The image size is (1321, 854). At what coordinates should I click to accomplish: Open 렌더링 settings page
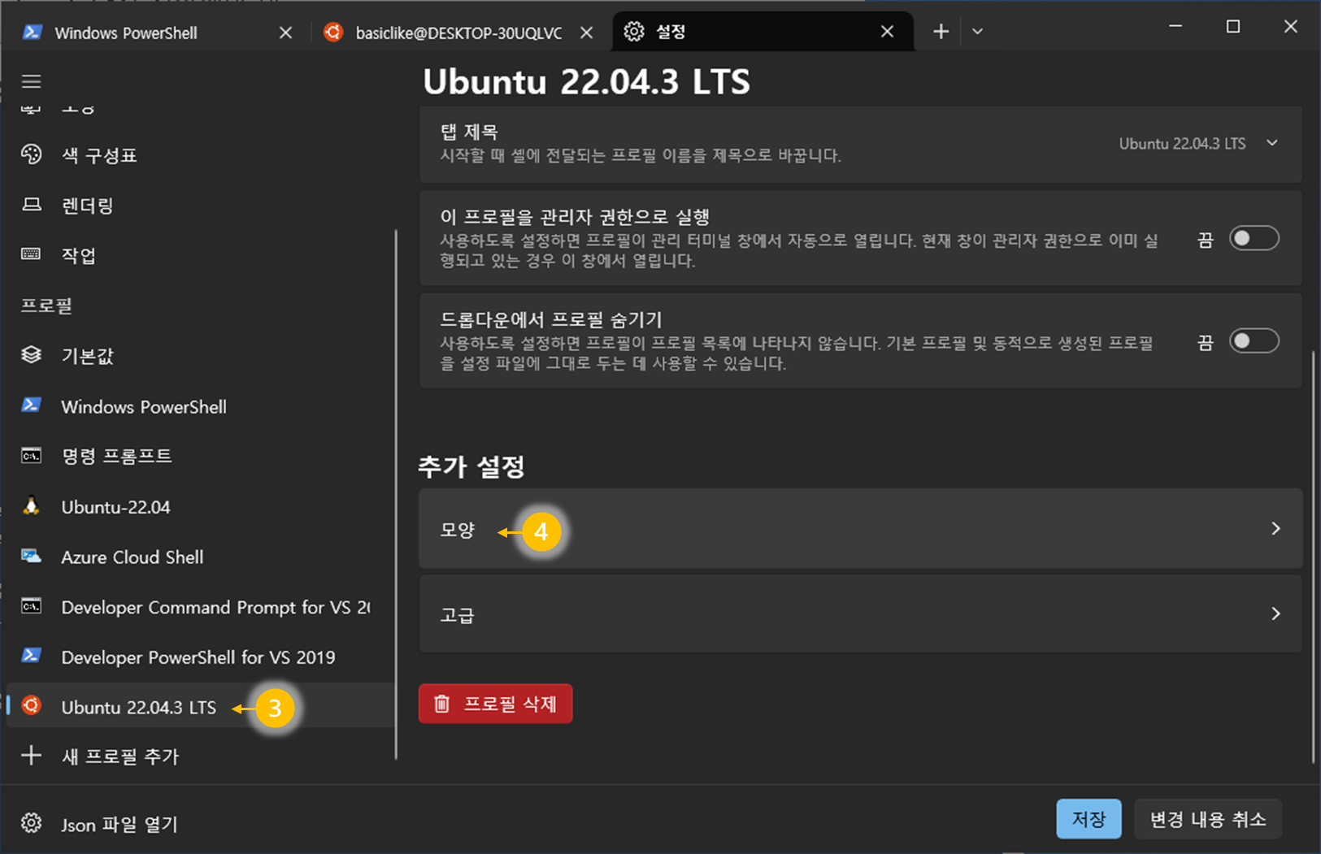tap(199, 206)
